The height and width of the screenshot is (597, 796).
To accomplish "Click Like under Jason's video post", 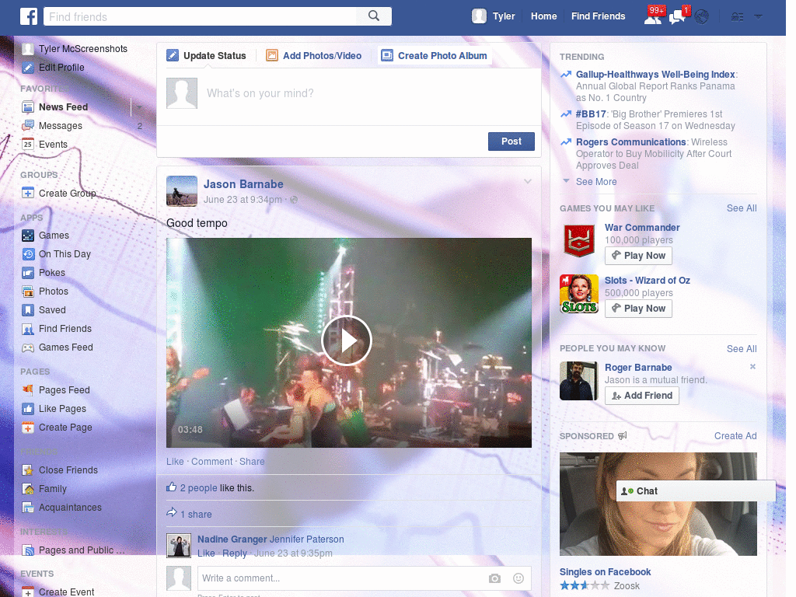I will coord(175,462).
